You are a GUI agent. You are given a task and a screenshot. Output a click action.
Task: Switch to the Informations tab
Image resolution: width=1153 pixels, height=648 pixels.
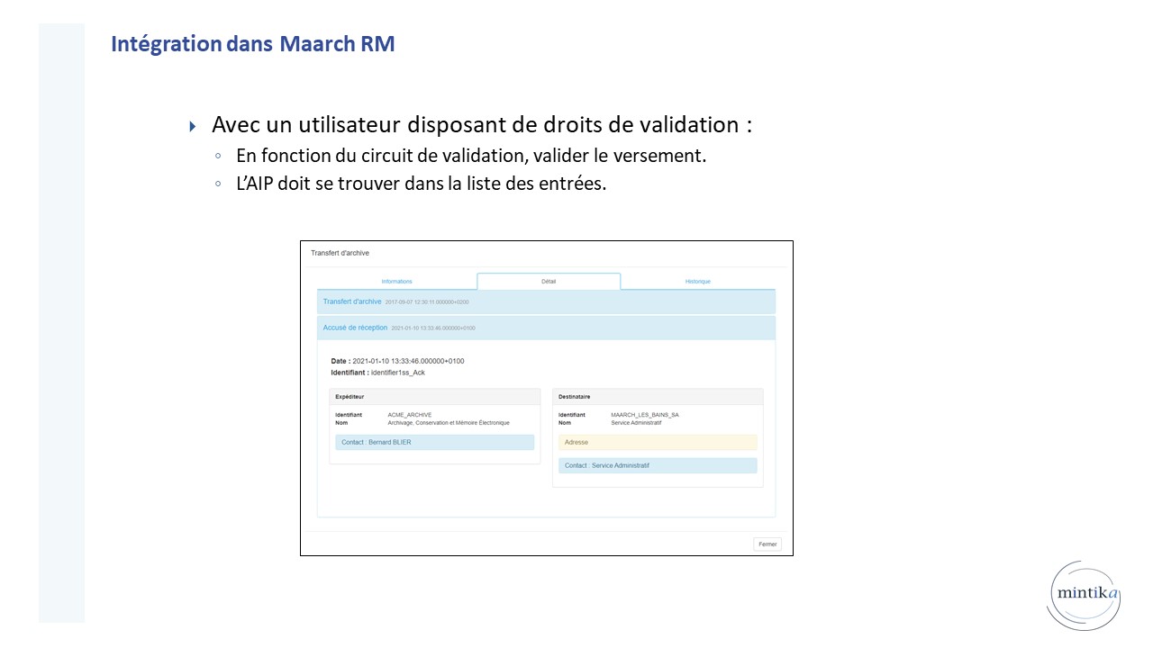(396, 282)
